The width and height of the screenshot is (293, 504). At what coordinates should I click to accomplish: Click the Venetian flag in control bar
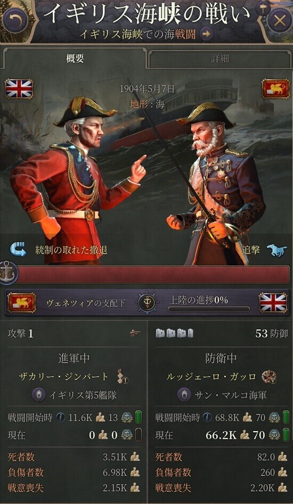[x=21, y=303]
